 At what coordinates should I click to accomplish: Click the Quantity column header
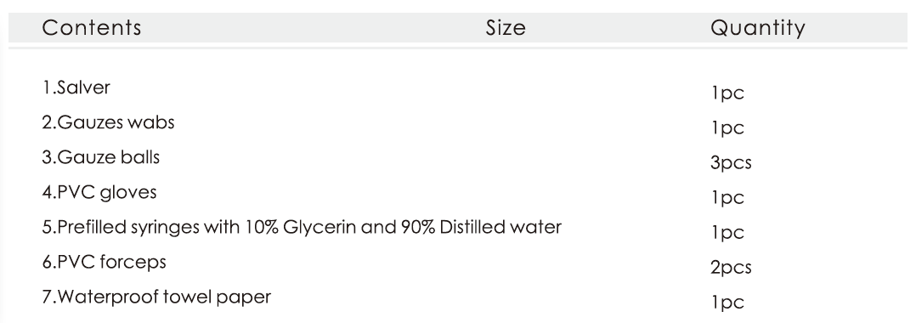758,28
